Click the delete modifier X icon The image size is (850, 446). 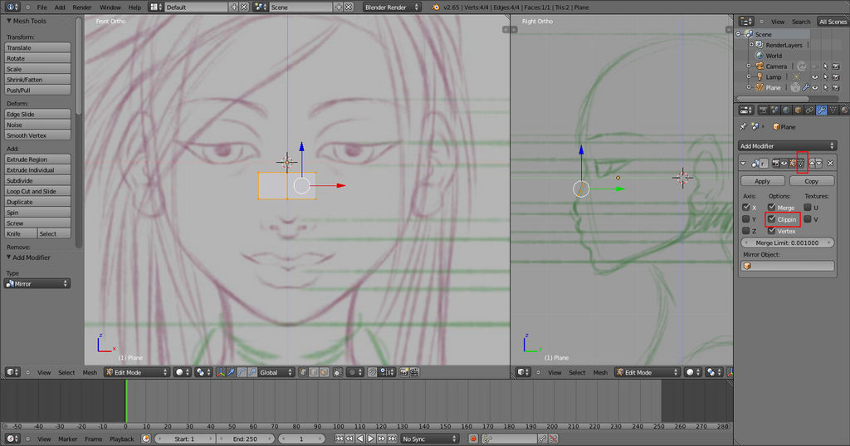(830, 163)
